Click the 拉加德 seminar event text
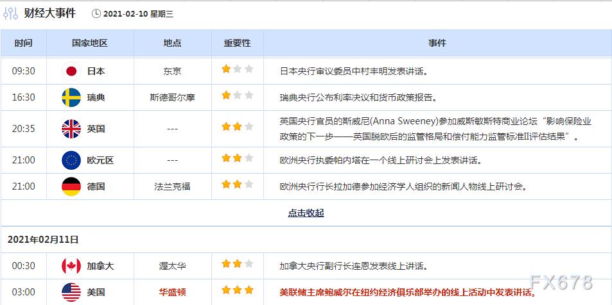The width and height of the screenshot is (612, 305). tap(403, 186)
